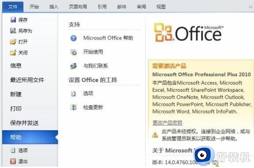Image resolution: width=254 pixels, height=168 pixels.
Task: Click the 开始使用 text link
Action: (x=93, y=52)
